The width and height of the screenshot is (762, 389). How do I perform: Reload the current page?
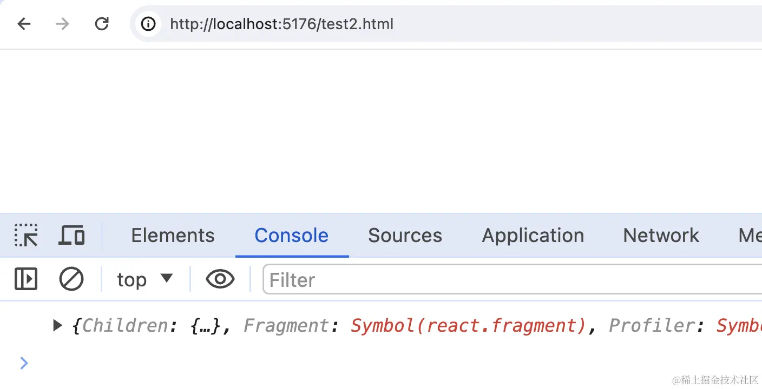point(102,24)
